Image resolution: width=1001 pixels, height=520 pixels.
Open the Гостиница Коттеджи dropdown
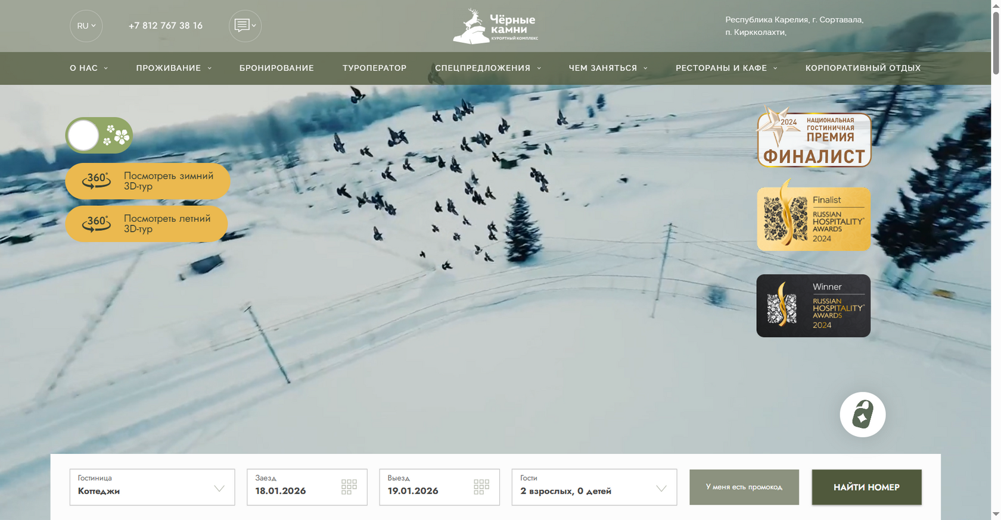153,487
